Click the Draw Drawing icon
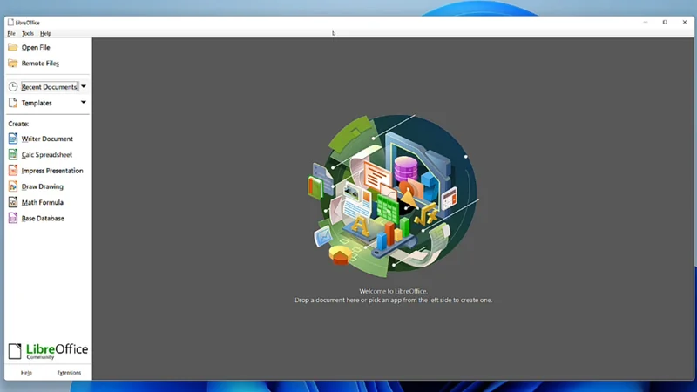The image size is (697, 392). tap(13, 186)
